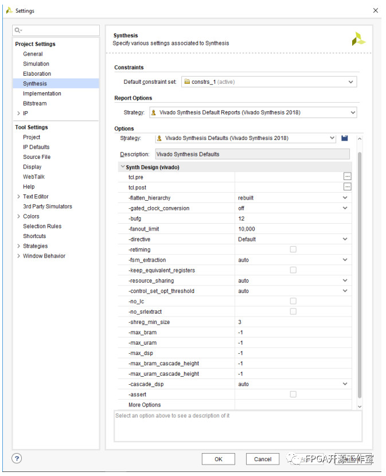This screenshot has width=386, height=476.
Task: Select IP Defaults under Tool Settings
Action: (x=36, y=147)
